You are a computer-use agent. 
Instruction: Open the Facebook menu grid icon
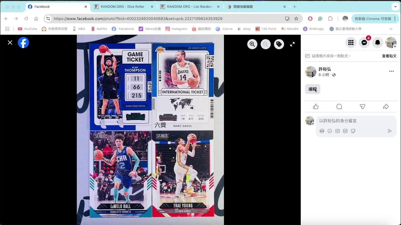pyautogui.click(x=351, y=42)
